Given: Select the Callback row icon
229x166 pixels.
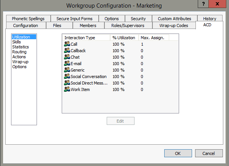Looking at the screenshot, I should tap(67, 51).
